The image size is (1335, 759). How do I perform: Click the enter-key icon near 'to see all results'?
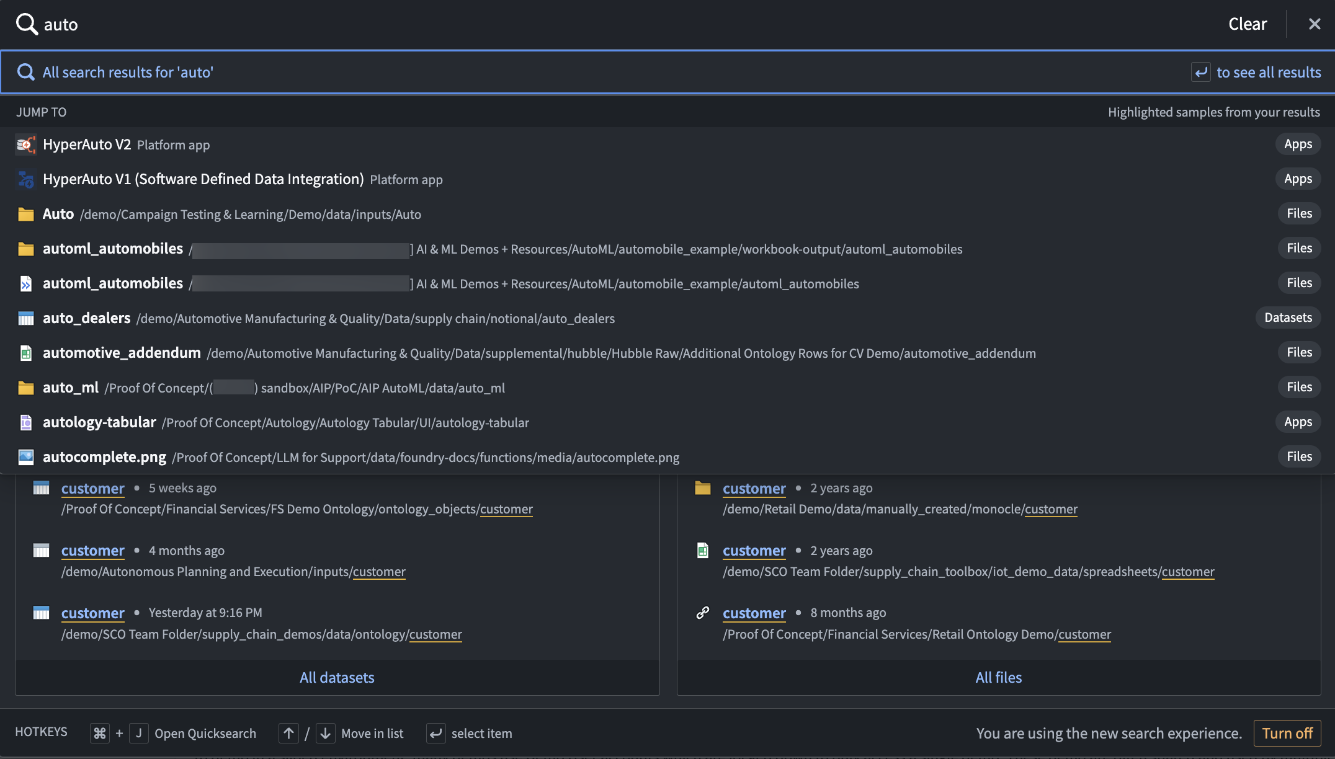click(x=1200, y=72)
